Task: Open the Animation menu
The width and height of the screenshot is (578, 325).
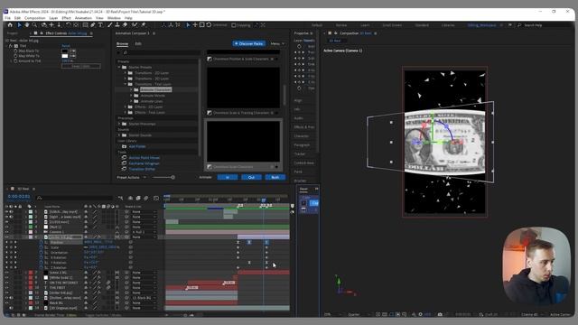Action: pyautogui.click(x=83, y=18)
